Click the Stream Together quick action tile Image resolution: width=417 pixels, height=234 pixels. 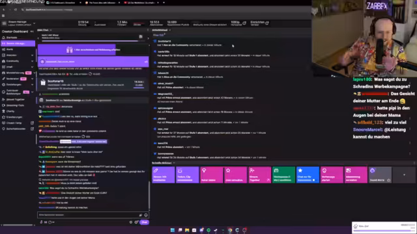pyautogui.click(x=259, y=175)
